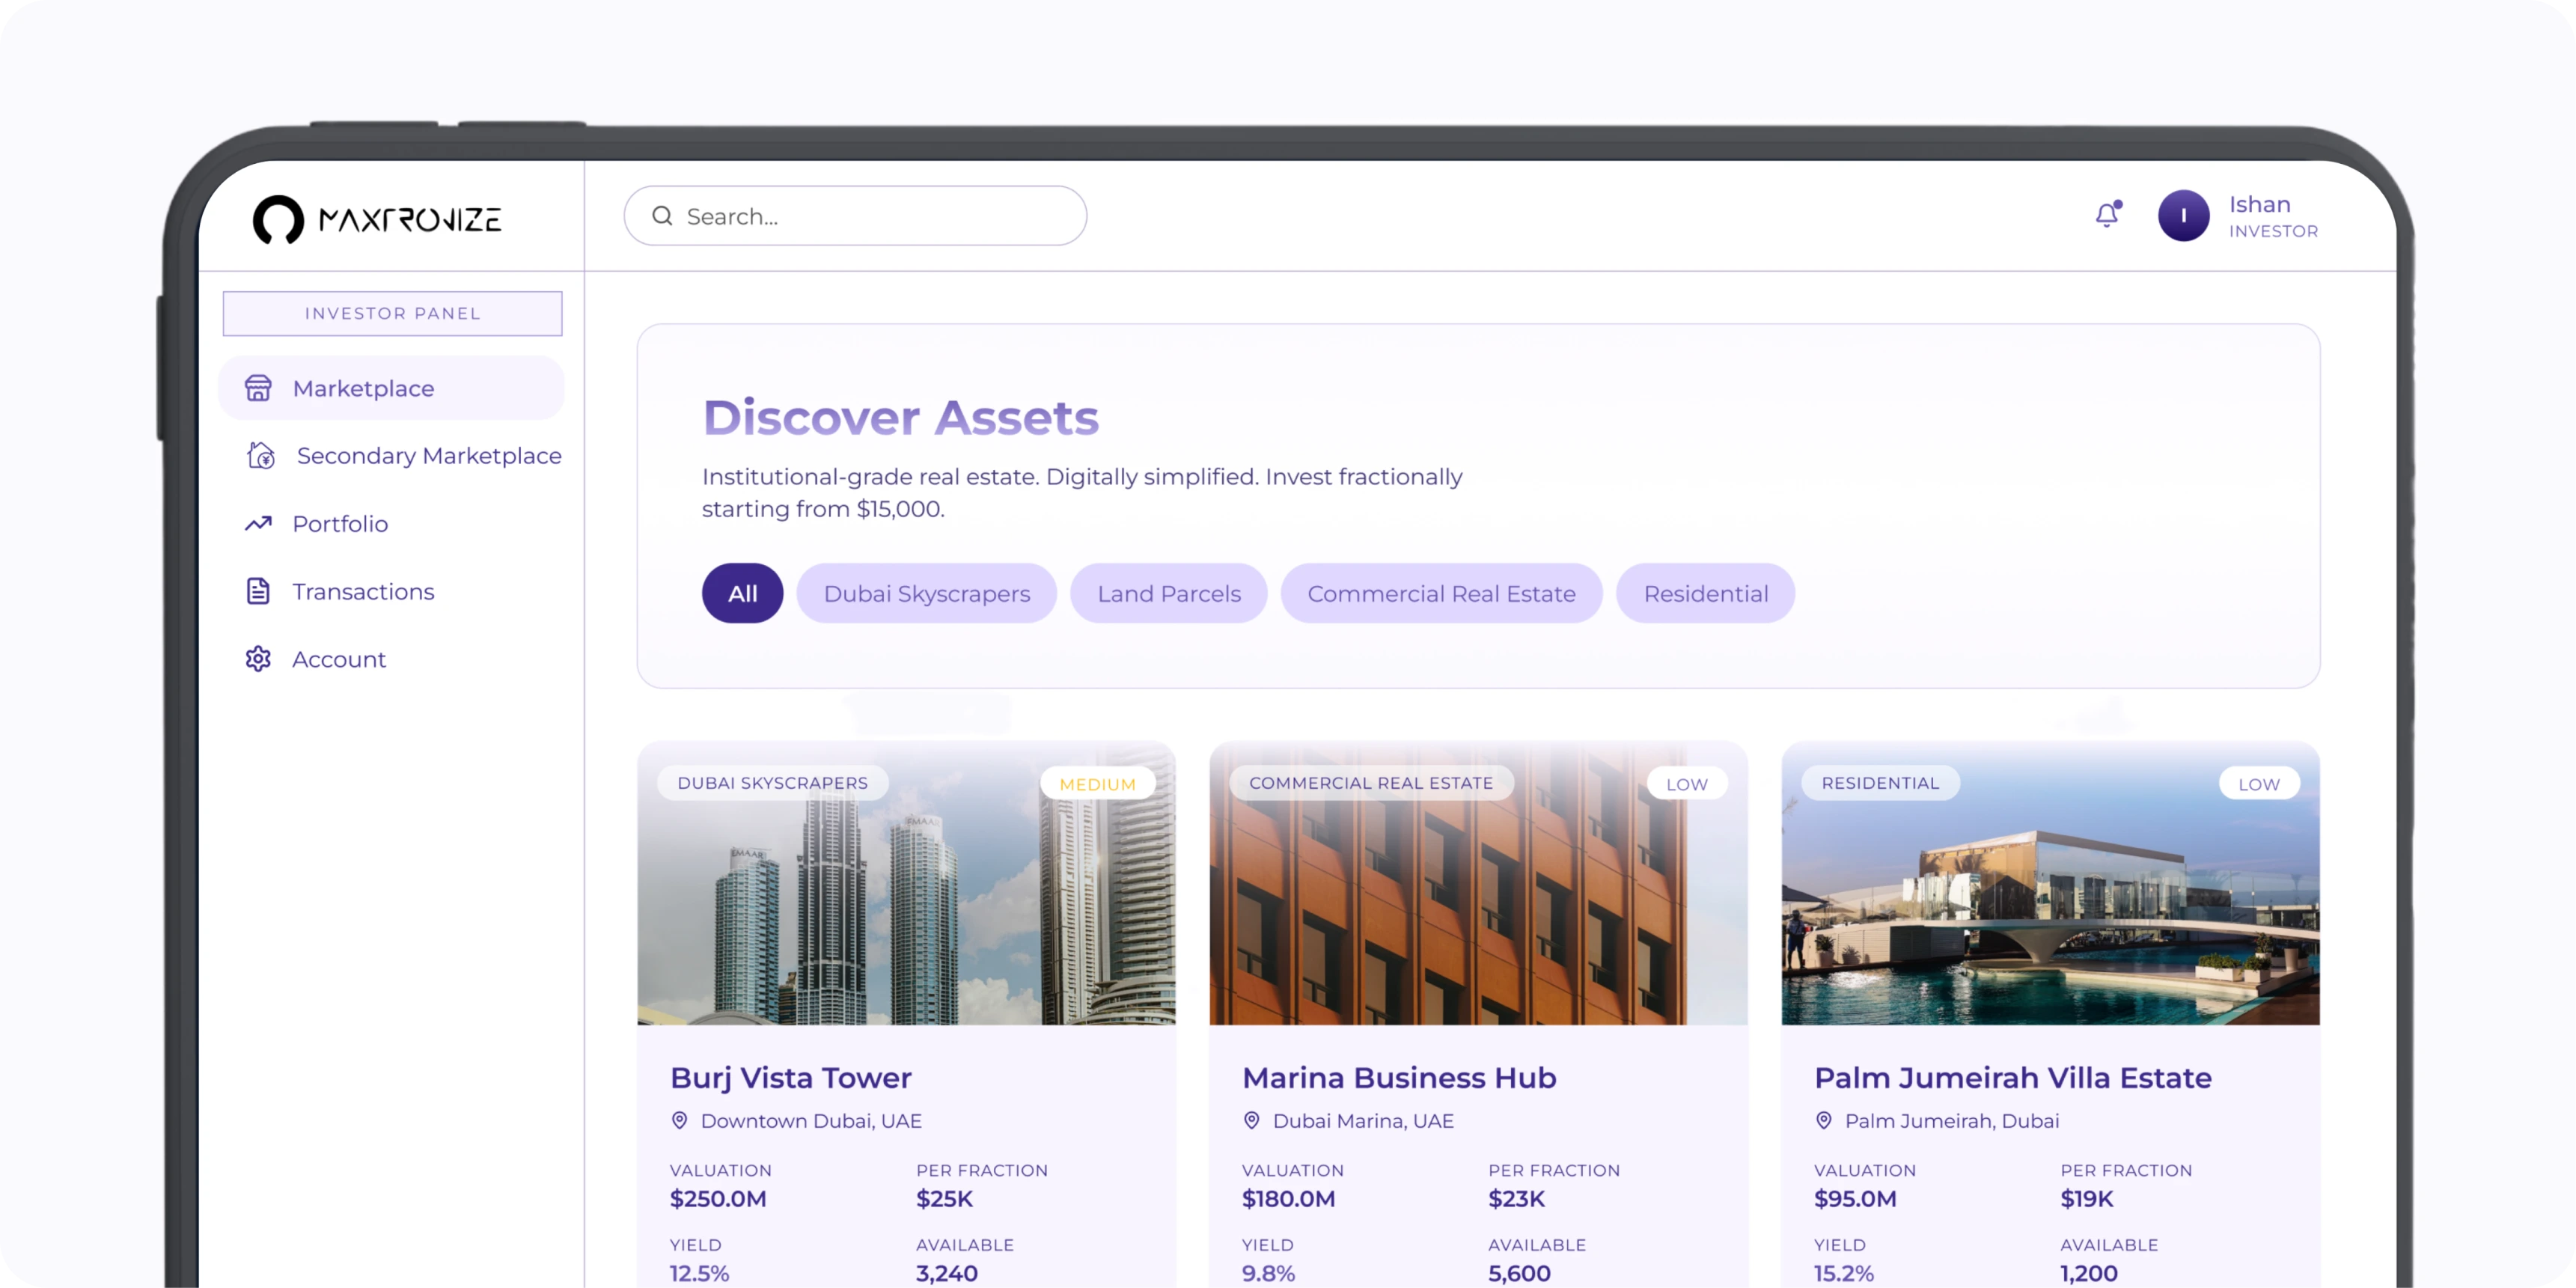Viewport: 2576px width, 1288px height.
Task: Filter by Land Parcels
Action: click(1168, 593)
